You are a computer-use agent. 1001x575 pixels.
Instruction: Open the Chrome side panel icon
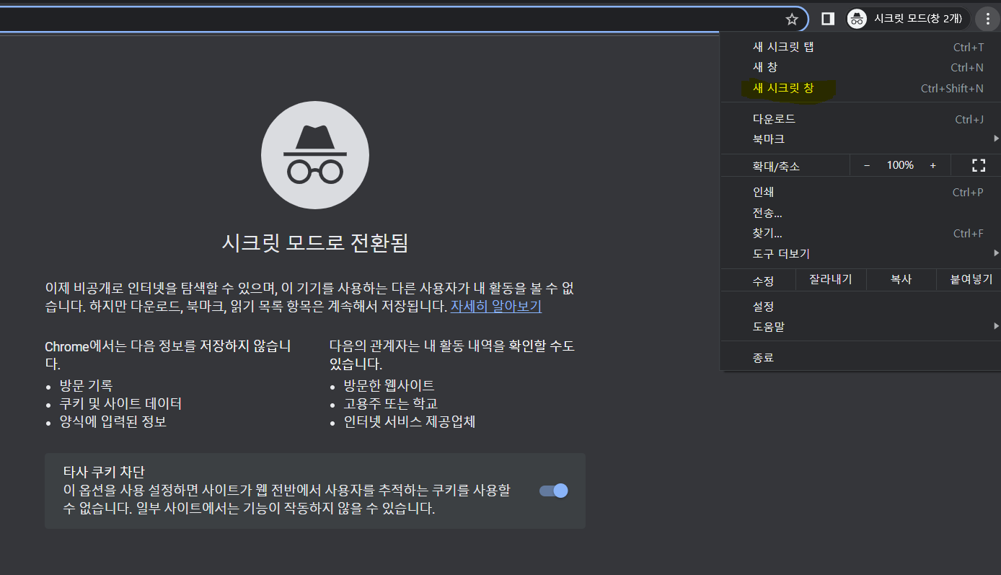click(826, 19)
